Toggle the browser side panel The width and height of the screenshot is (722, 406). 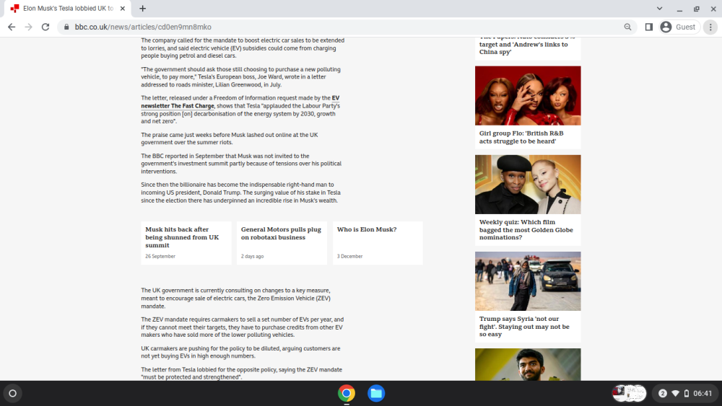coord(649,27)
